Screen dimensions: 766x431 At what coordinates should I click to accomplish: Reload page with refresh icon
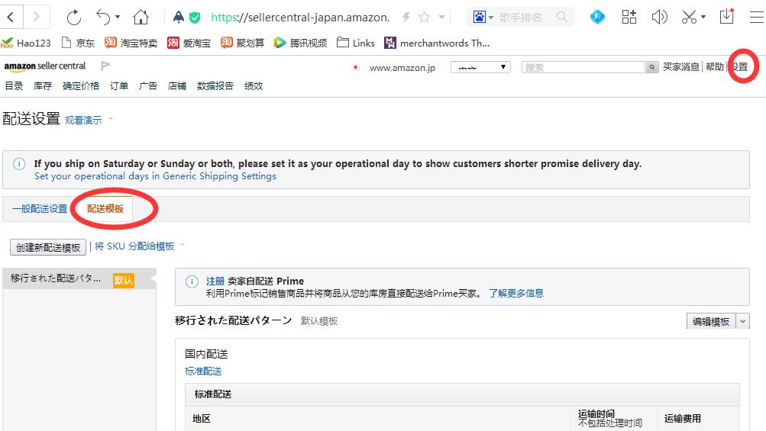[x=74, y=18]
